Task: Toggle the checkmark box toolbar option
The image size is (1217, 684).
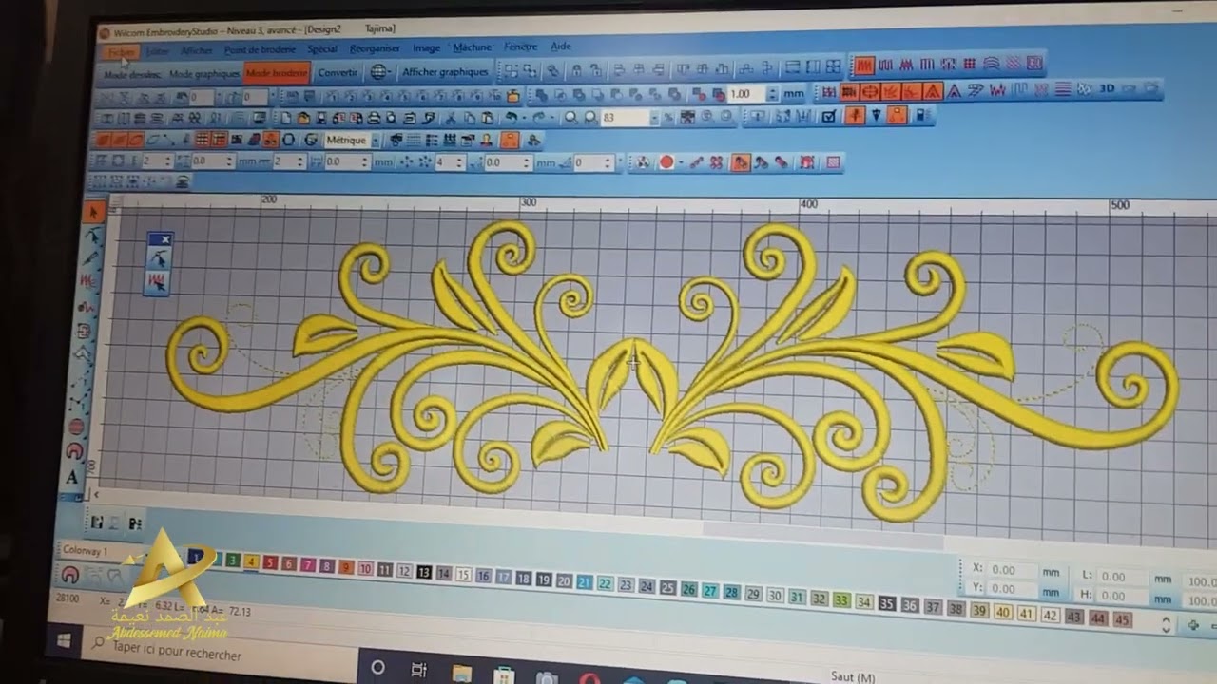Action: point(828,116)
